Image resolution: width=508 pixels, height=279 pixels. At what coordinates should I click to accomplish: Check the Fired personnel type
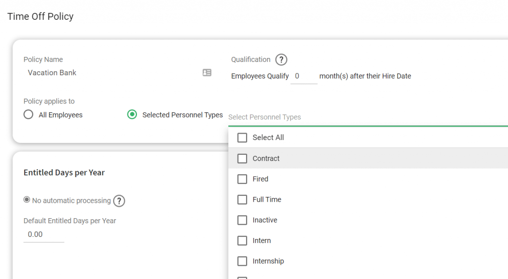[x=242, y=179]
